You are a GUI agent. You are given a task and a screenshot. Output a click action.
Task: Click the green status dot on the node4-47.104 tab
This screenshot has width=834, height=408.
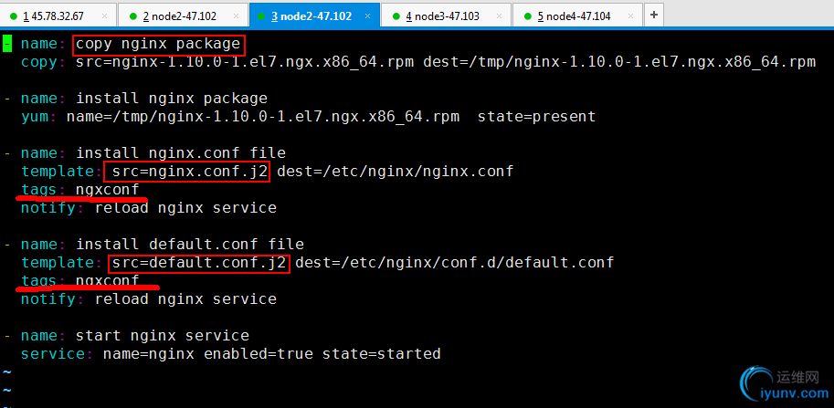point(527,16)
